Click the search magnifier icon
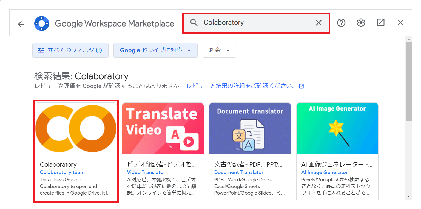Screen dimensions: 421x209 [194, 23]
